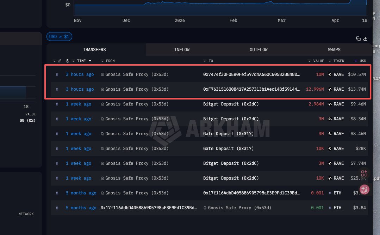Click the RAVE token name in the $7.74M row
The image size is (380, 235).
(x=338, y=163)
